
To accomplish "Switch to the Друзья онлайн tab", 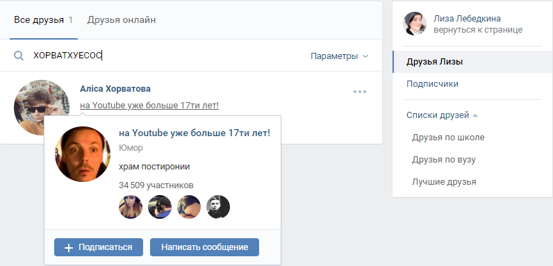I will click(122, 19).
